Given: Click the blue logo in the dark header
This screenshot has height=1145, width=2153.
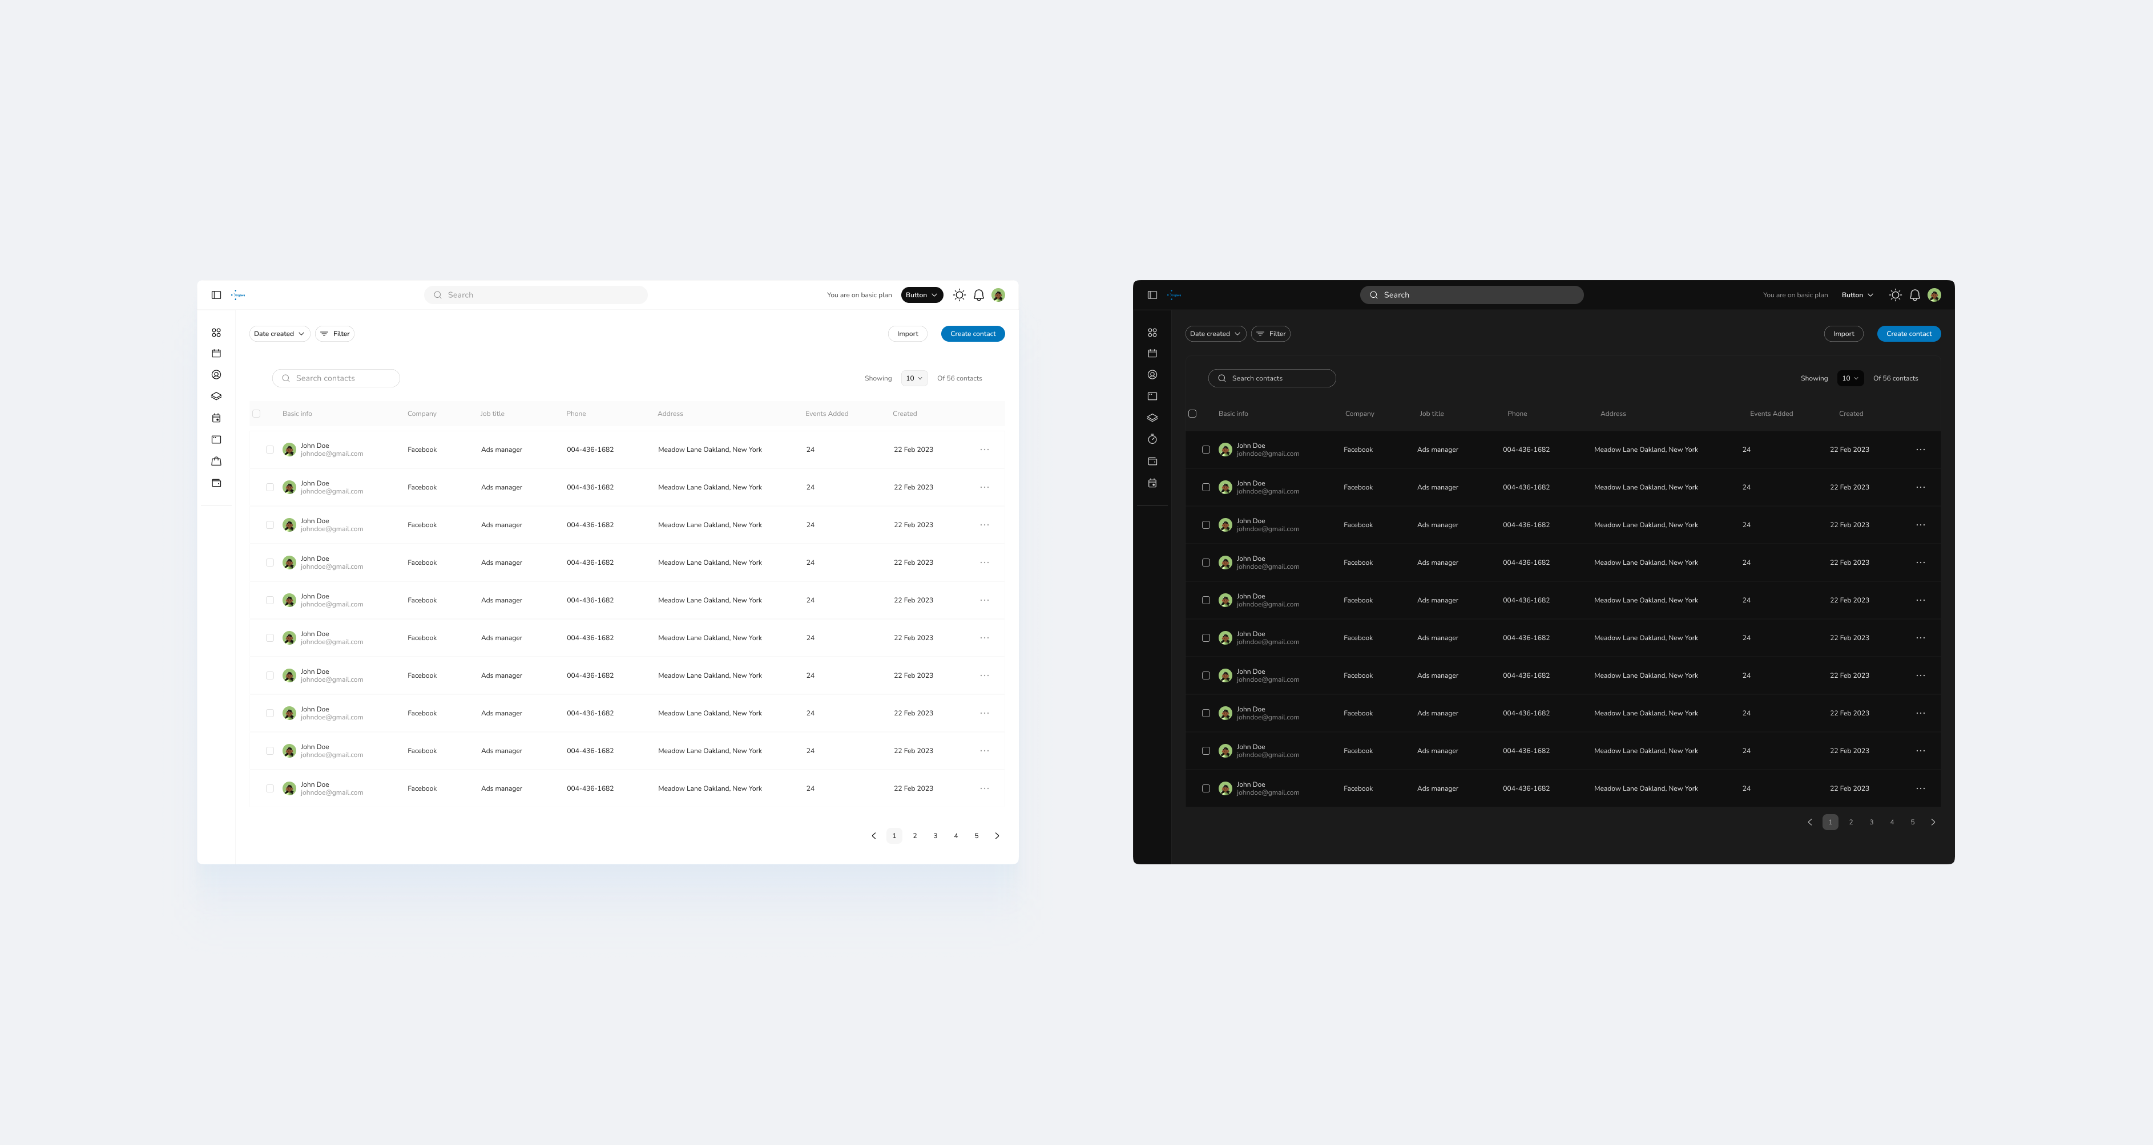Looking at the screenshot, I should pyautogui.click(x=1174, y=295).
